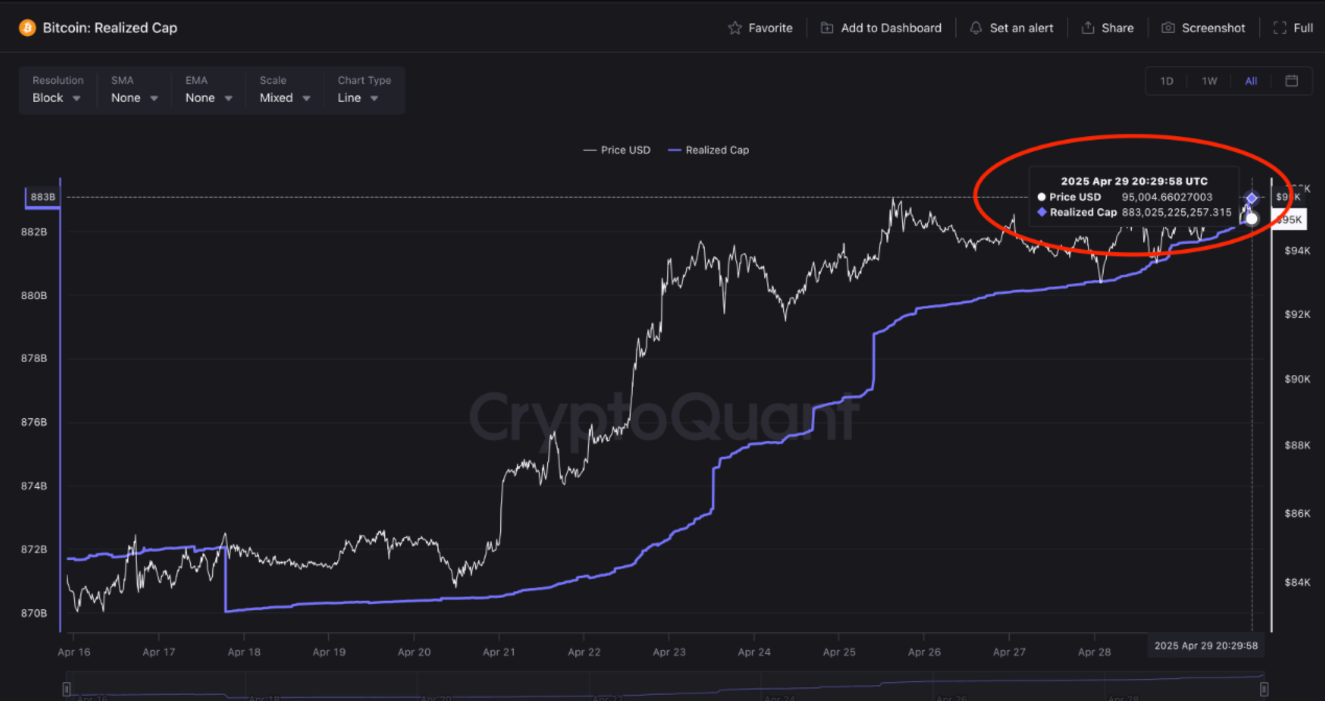Image resolution: width=1325 pixels, height=701 pixels.
Task: Select the 1D time range tab
Action: 1166,81
